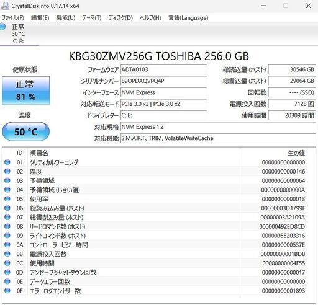Click raw value 000000492ED8CD
This screenshot has width=318, height=305.
(282, 226)
